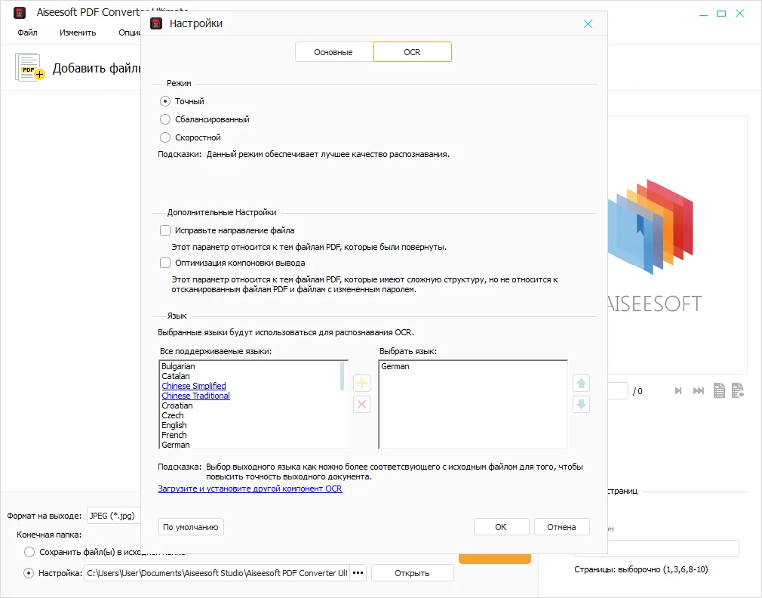Open the output format JPEG dropdown
This screenshot has width=762, height=598.
tap(114, 516)
